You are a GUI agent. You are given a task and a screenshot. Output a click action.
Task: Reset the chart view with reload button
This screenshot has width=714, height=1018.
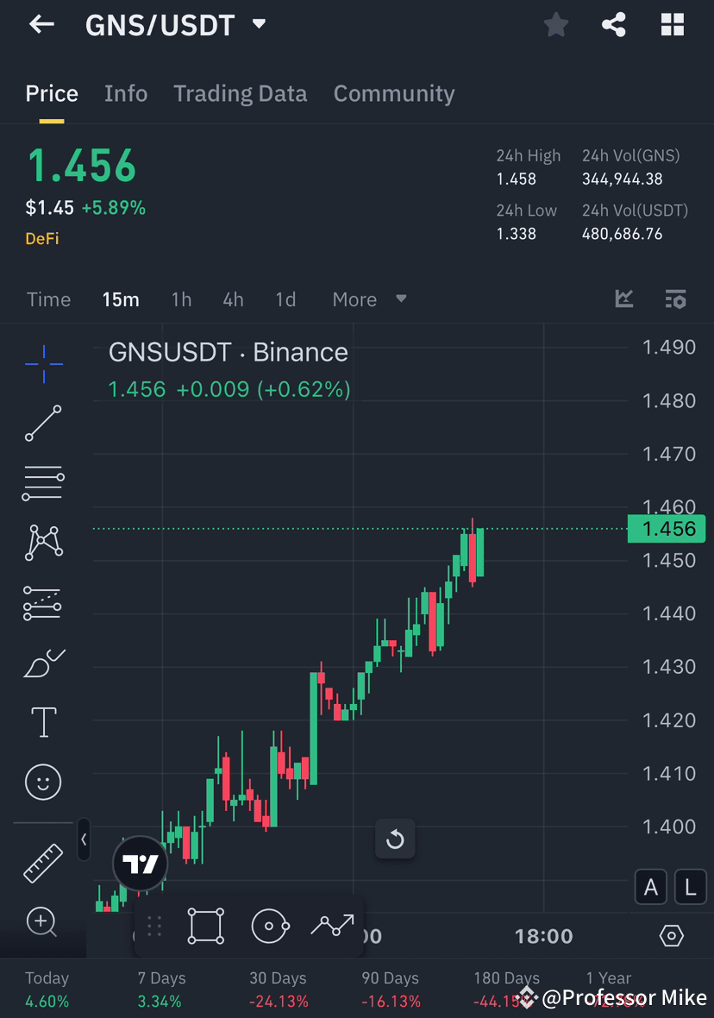coord(395,838)
